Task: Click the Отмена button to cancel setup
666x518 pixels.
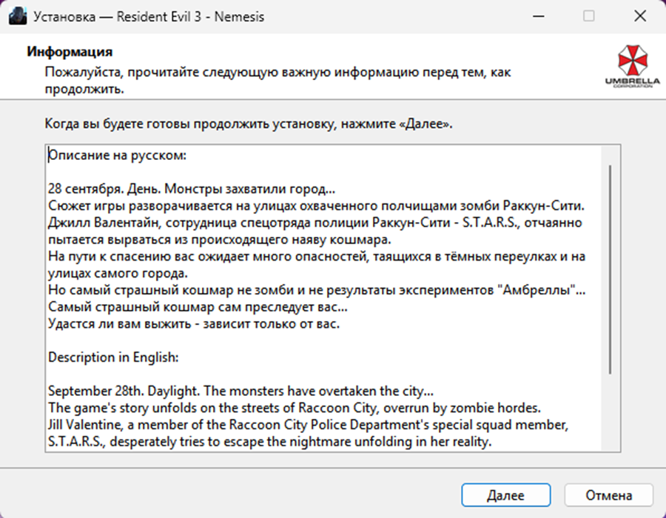Action: tap(609, 495)
